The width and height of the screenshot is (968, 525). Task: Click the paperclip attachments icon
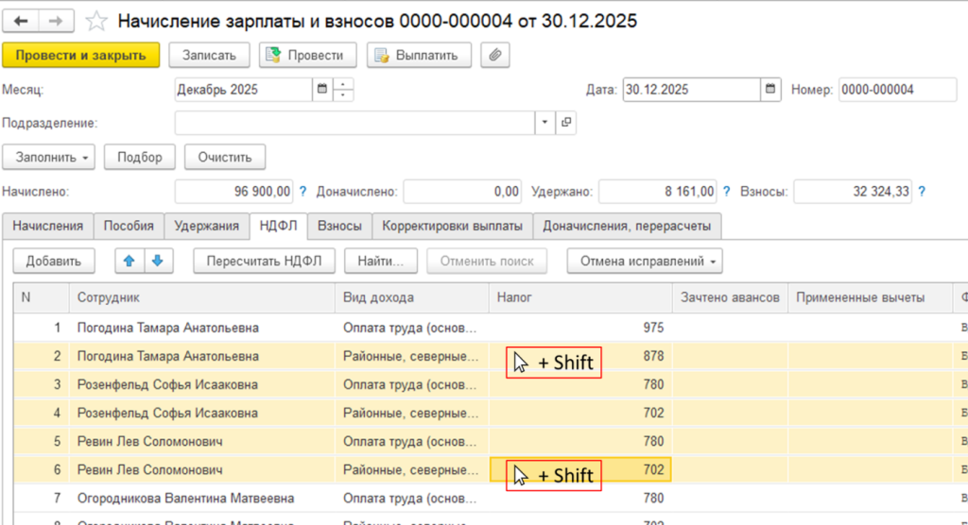point(495,55)
